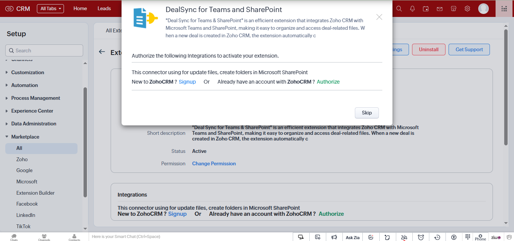The height and width of the screenshot is (241, 514).
Task: Expand Customization in Setup sidebar
Action: coord(27,72)
